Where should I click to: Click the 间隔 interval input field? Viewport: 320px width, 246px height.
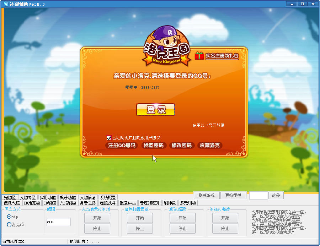coord(58,222)
